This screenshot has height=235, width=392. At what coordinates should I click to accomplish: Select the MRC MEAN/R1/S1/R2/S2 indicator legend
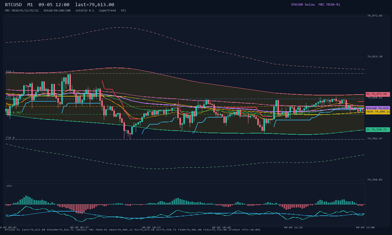coord(22,11)
